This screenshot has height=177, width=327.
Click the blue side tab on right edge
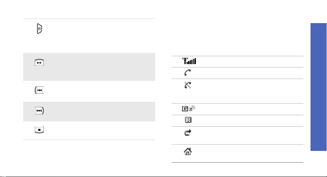point(318,87)
